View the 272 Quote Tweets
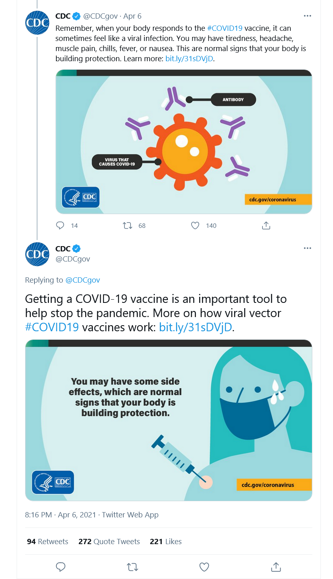Screen dimensions: 333x579 109,541
